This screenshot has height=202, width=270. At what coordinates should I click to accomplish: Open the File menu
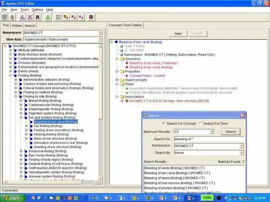pyautogui.click(x=4, y=10)
